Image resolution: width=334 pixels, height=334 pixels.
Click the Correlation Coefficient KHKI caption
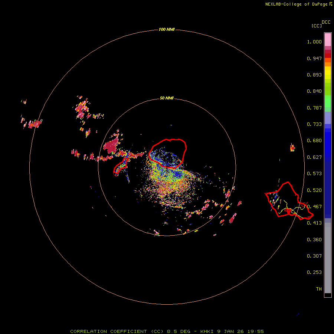pos(167,331)
